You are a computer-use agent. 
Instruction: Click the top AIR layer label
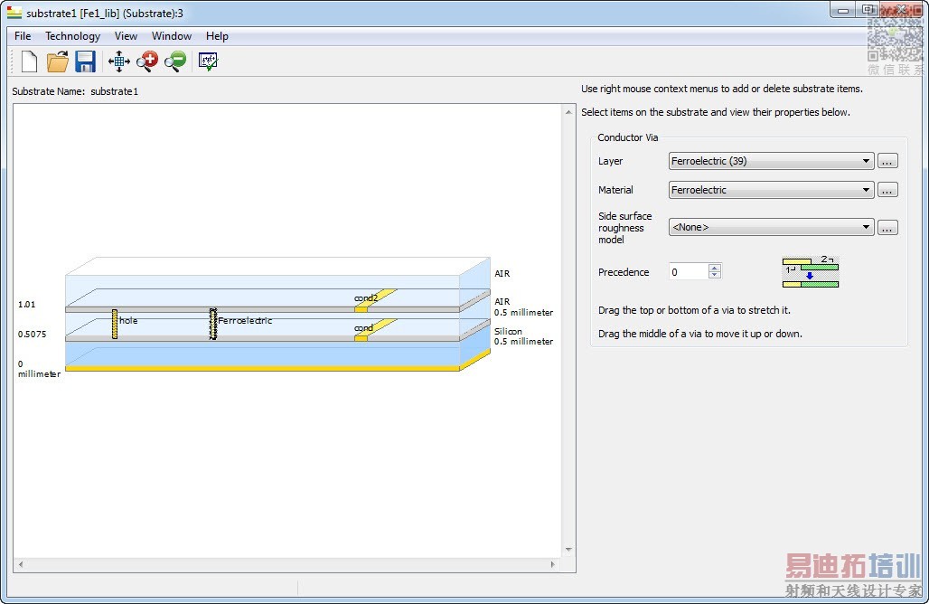pyautogui.click(x=502, y=273)
